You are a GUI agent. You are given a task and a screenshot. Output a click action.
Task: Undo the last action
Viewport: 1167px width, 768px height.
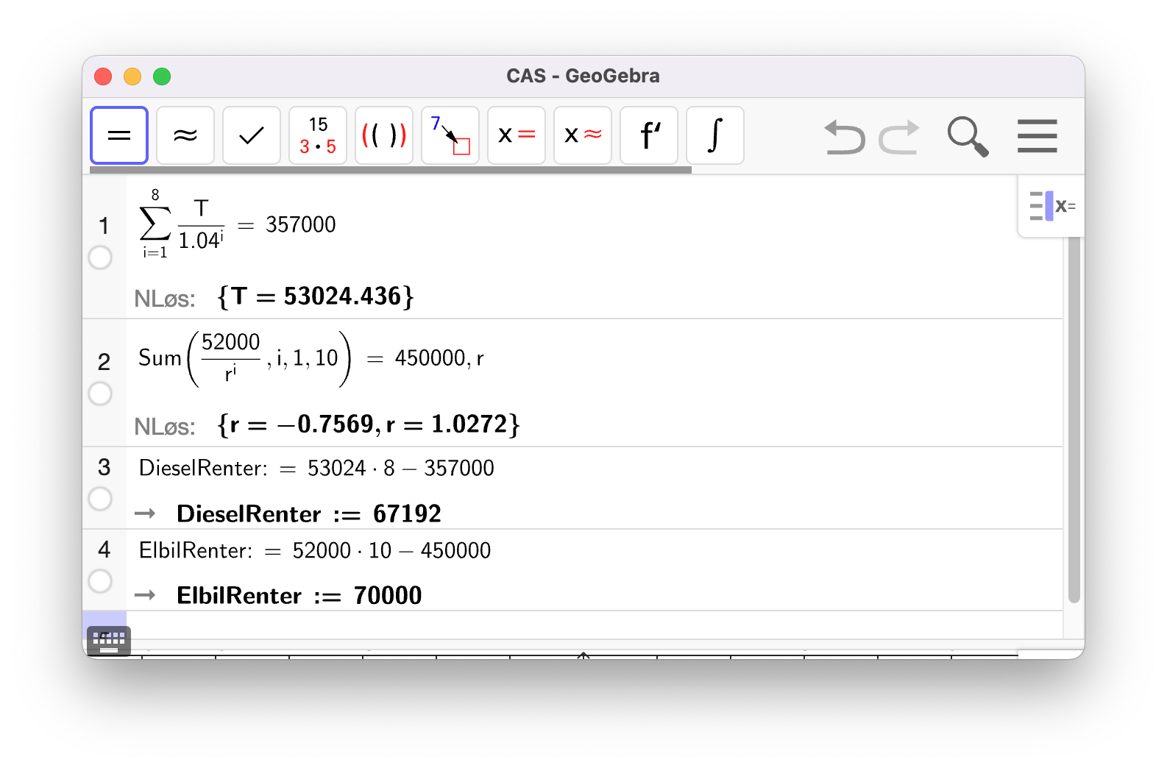tap(844, 137)
